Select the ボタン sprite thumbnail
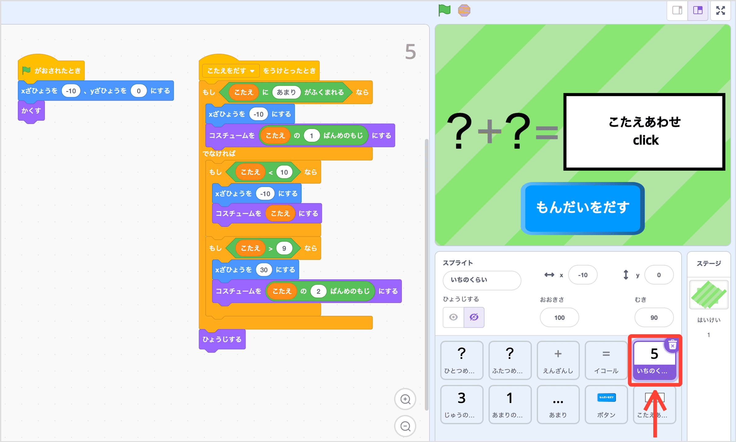Screen dimensions: 736x442 [606, 405]
